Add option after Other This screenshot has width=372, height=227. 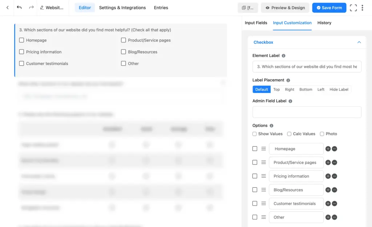tap(328, 217)
